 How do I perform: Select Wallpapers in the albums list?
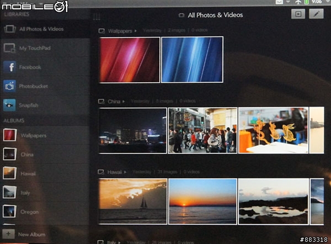[34, 135]
